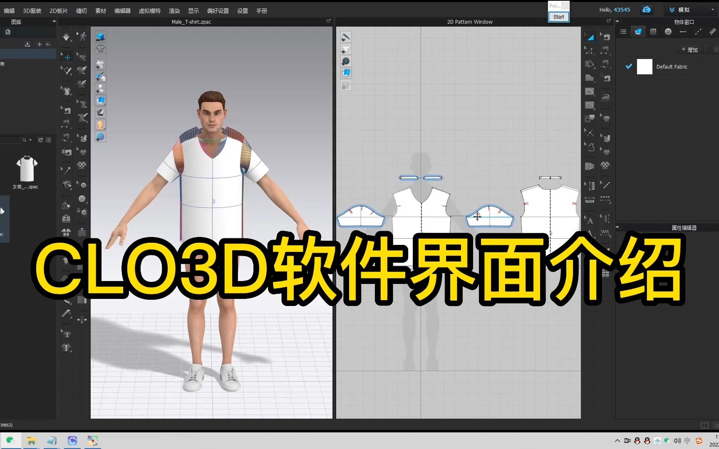719x449 pixels.
Task: Click the library shopping bag icon
Action: point(8,32)
